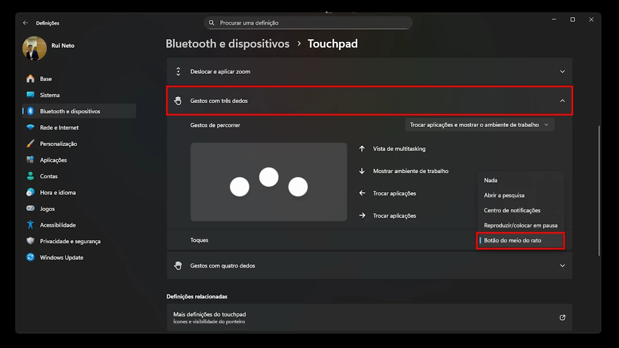Click the Procurar uma definição search field
Viewport: 619px width, 348px height.
[308, 23]
